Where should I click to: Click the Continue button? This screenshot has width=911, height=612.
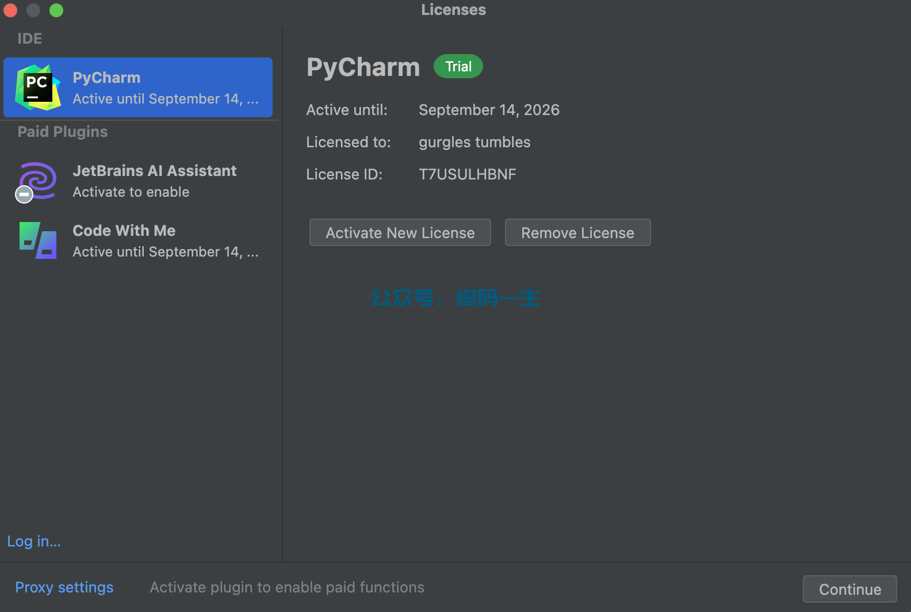850,589
